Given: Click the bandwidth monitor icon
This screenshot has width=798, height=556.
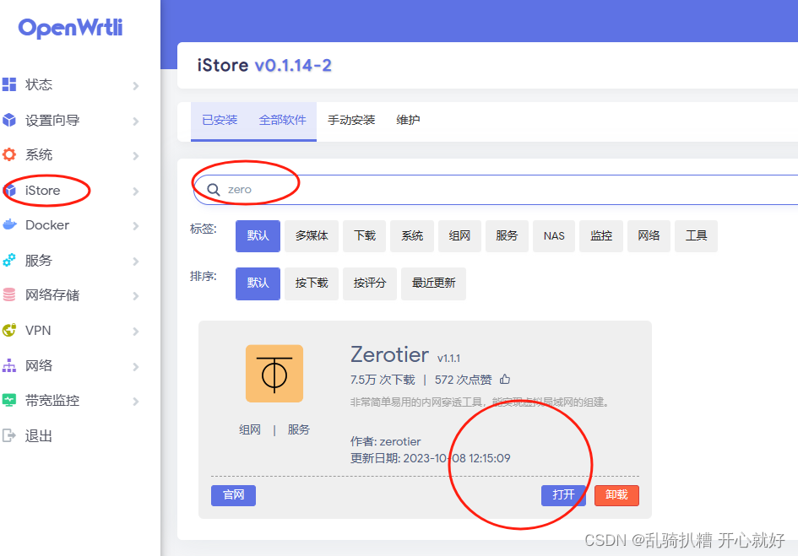Looking at the screenshot, I should click(9, 401).
